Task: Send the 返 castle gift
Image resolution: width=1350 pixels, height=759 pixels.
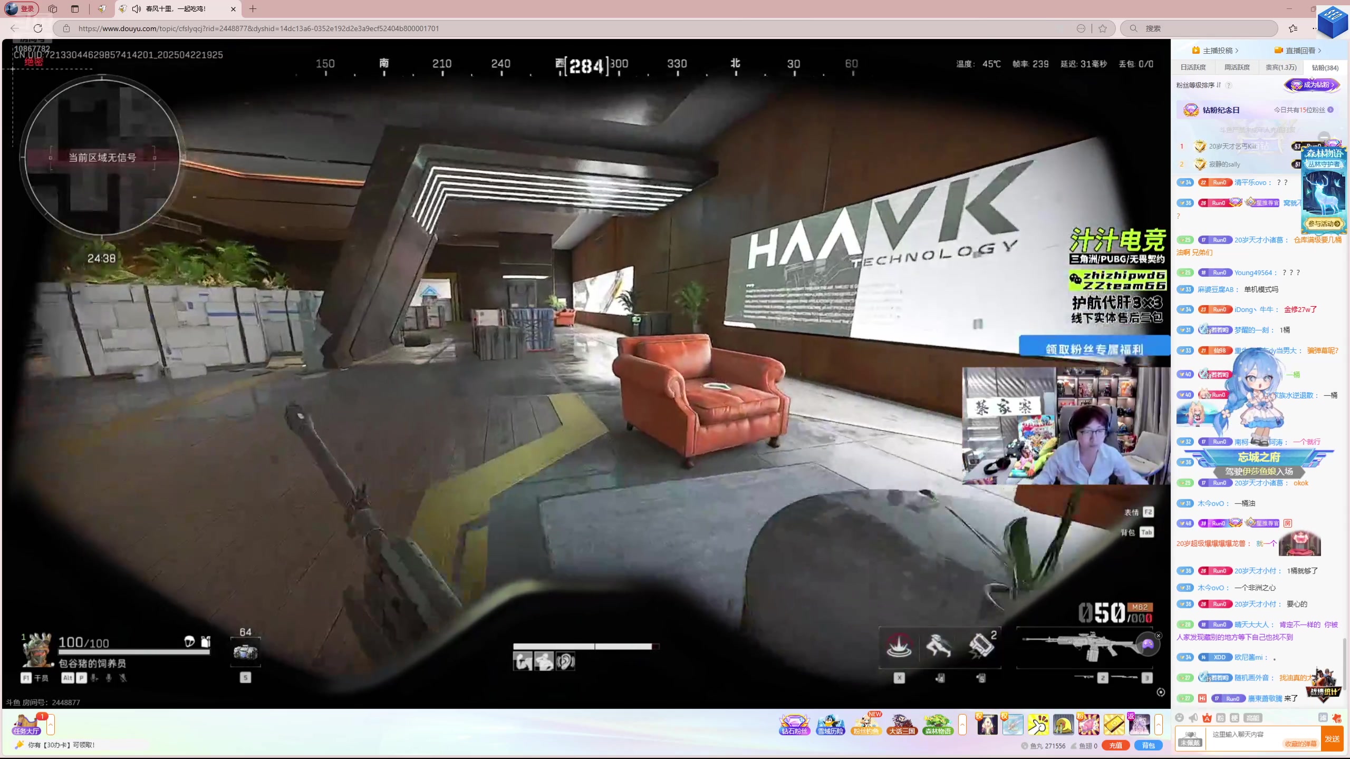Action: [1139, 725]
